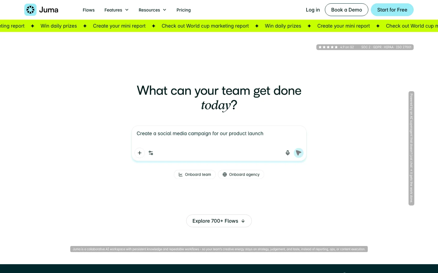
Task: Activate the microphone voice input icon
Action: [287, 153]
